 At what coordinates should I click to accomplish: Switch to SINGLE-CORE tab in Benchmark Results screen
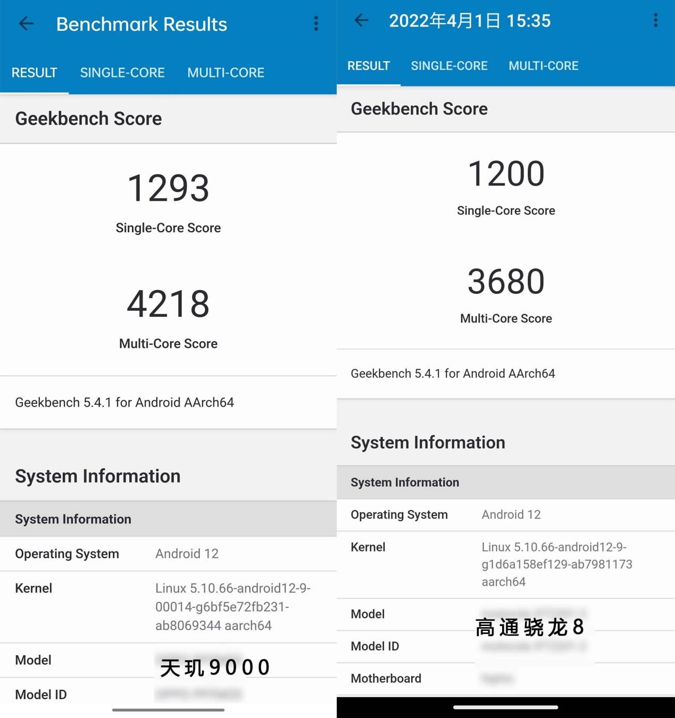point(122,73)
